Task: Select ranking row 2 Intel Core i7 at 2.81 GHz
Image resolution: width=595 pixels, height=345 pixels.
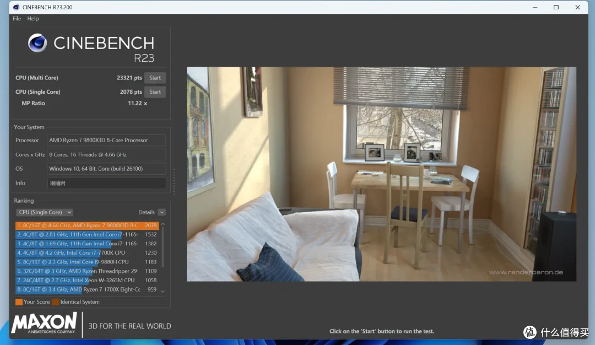Action: click(x=87, y=235)
